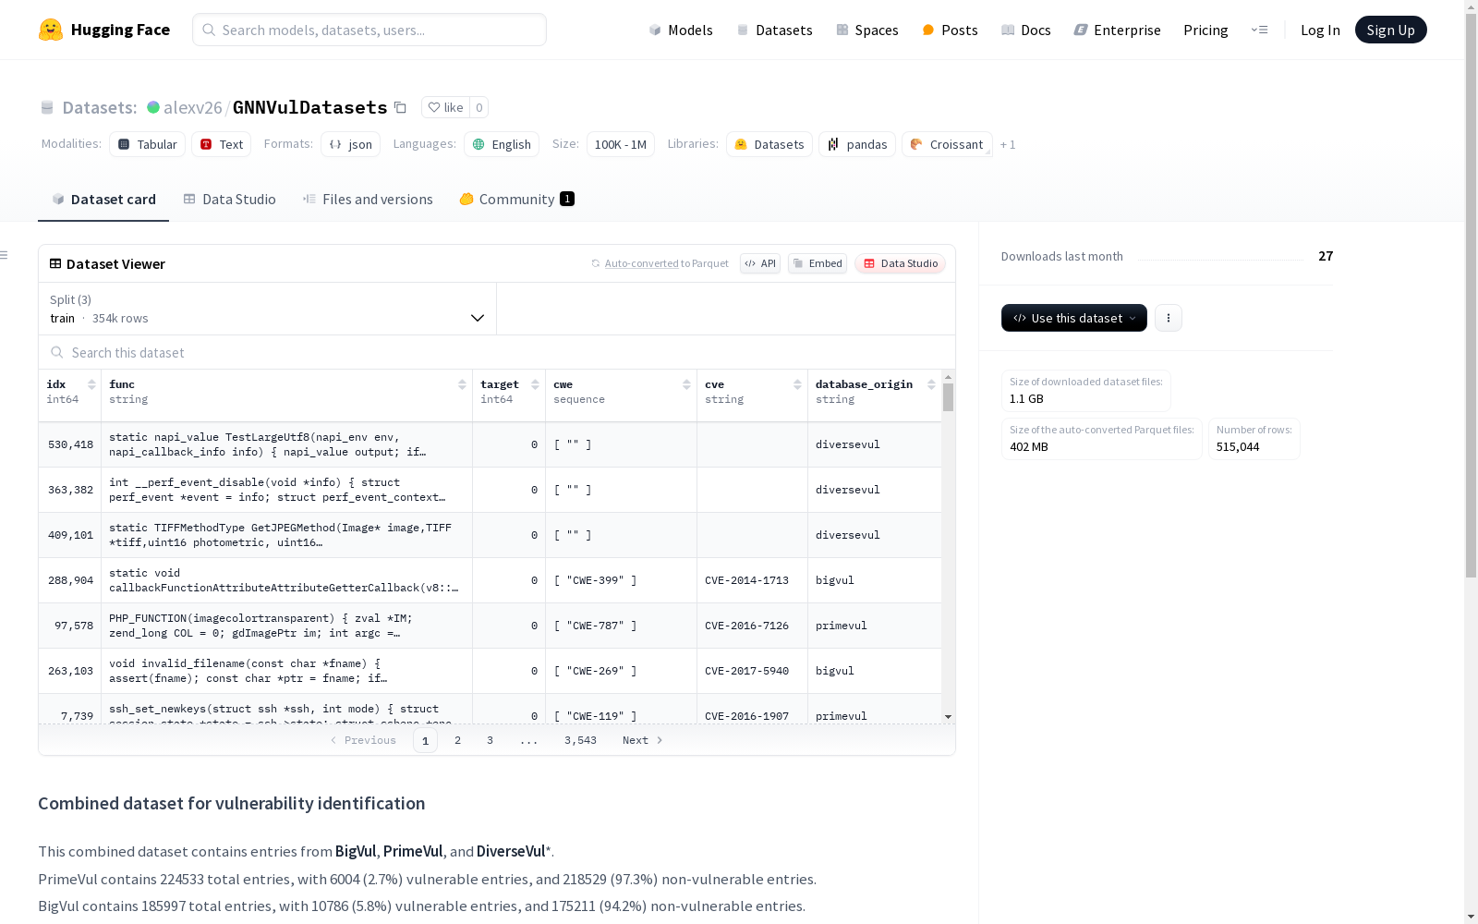Focus the Search this dataset field
This screenshot has height=924, width=1478.
coord(497,353)
